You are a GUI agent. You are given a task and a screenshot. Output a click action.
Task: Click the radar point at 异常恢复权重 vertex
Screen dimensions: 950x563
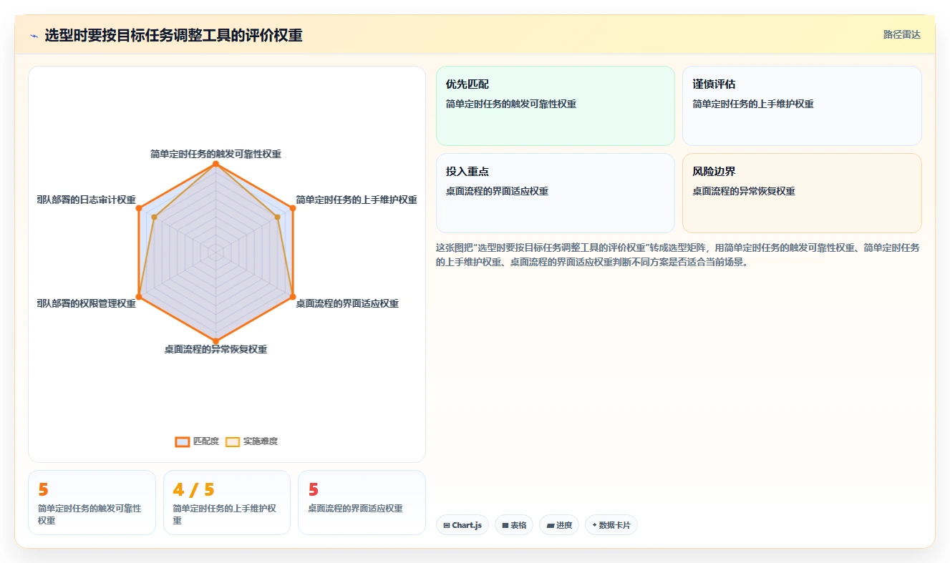(x=215, y=341)
